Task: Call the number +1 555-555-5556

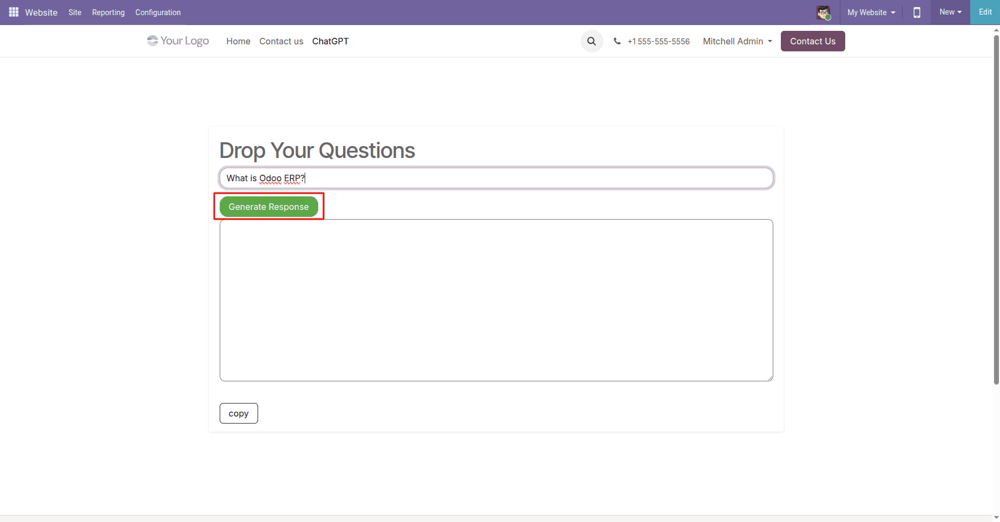Action: point(659,42)
